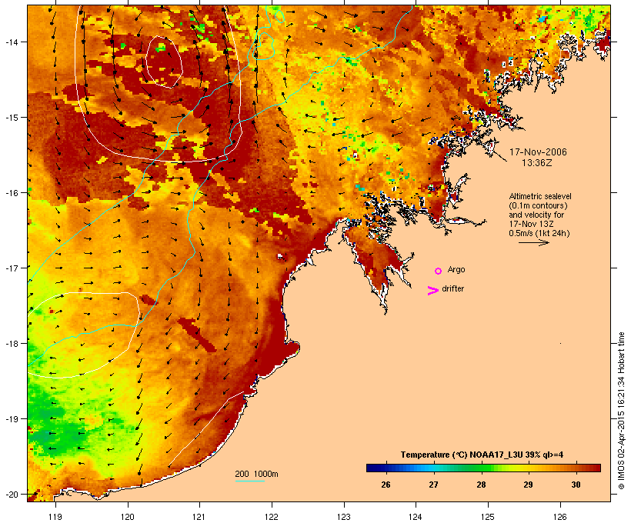631x523 pixels.
Task: Click color bar value 28
Action: pyautogui.click(x=481, y=485)
